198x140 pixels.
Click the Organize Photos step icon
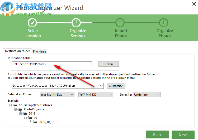163,23
